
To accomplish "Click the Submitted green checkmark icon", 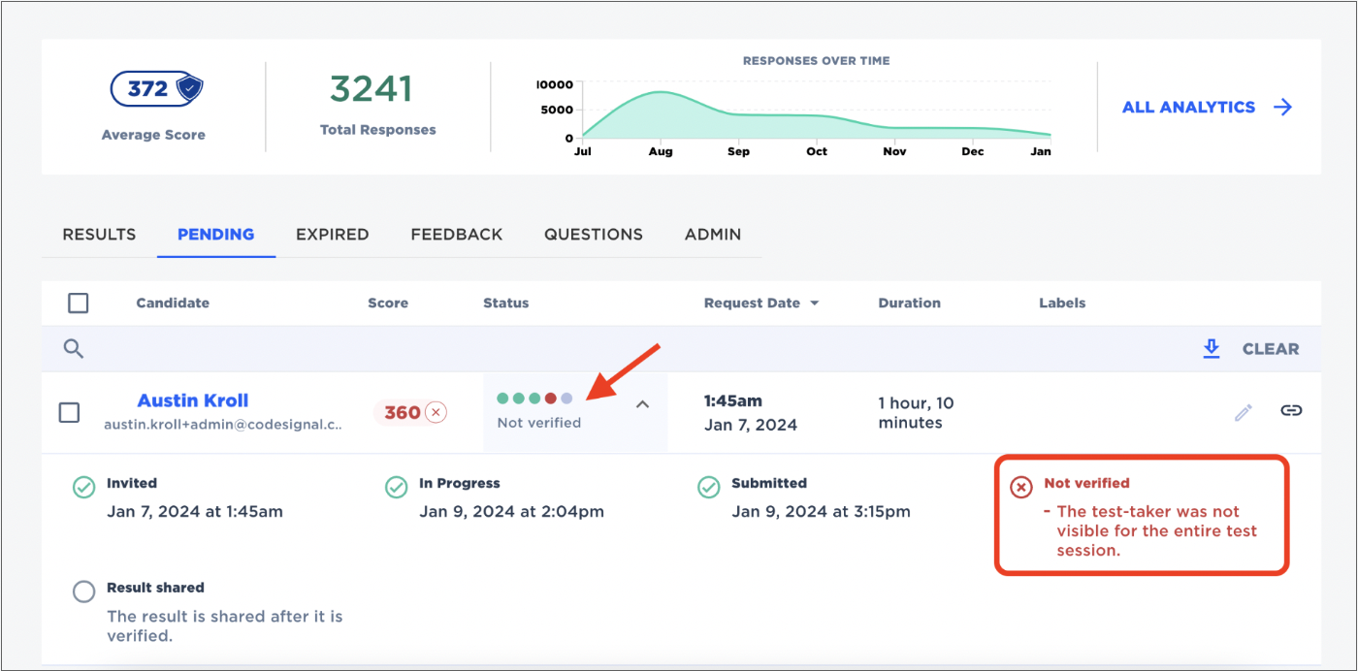I will click(709, 487).
